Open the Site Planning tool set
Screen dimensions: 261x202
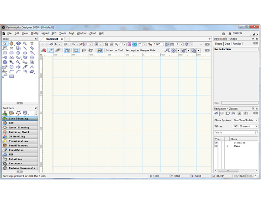tap(20, 118)
